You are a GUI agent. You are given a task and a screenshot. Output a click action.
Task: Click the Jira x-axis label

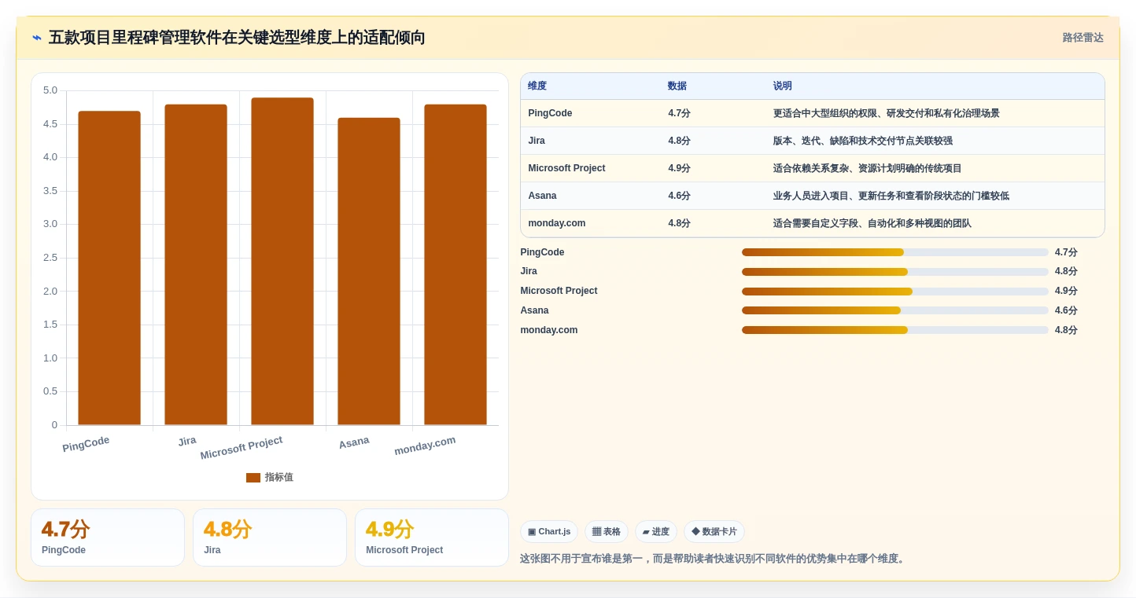point(187,441)
